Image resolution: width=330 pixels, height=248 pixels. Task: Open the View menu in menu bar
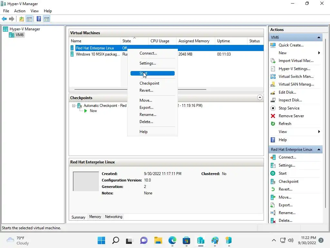coord(34,11)
